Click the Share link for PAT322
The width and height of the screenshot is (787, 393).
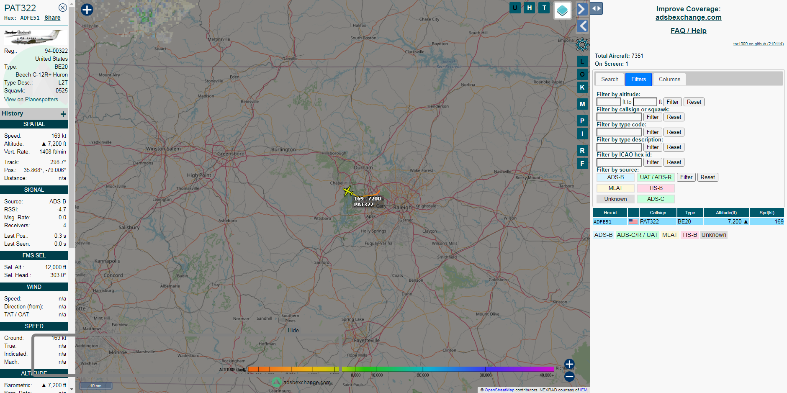pos(52,18)
